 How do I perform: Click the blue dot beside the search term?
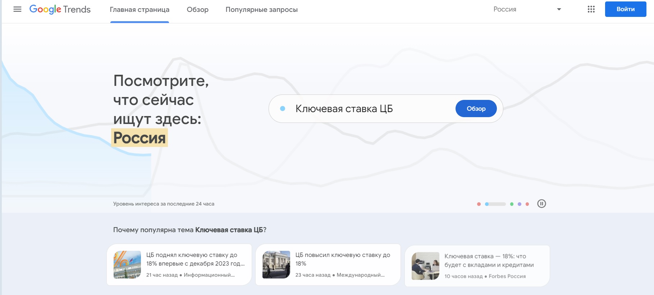283,109
